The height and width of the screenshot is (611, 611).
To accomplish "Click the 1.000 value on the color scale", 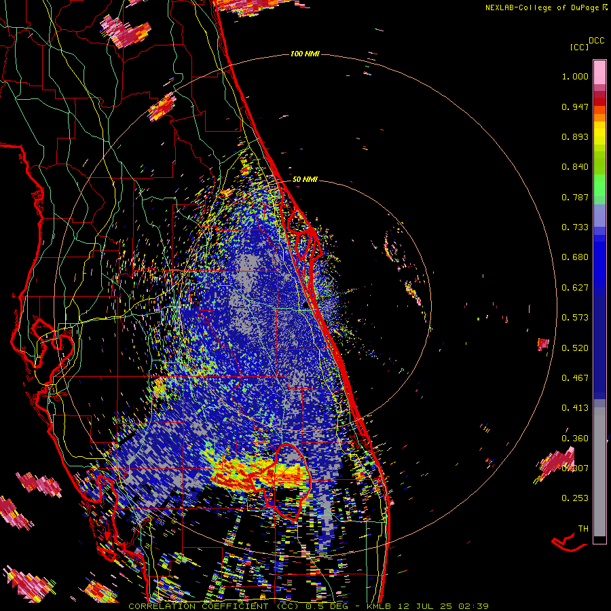I will pyautogui.click(x=575, y=76).
